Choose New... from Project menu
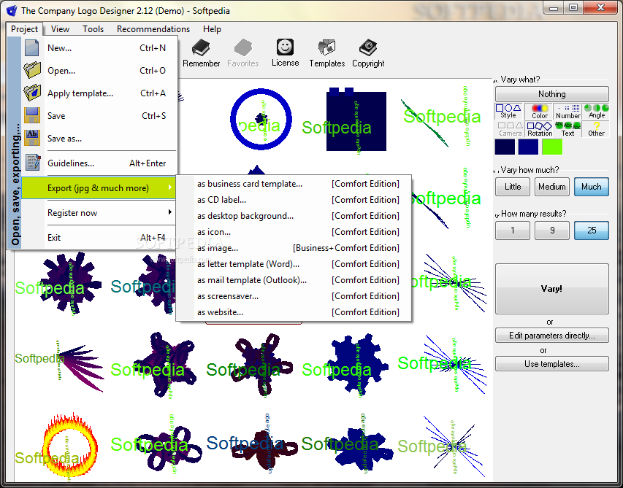Image resolution: width=623 pixels, height=488 pixels. (99, 48)
